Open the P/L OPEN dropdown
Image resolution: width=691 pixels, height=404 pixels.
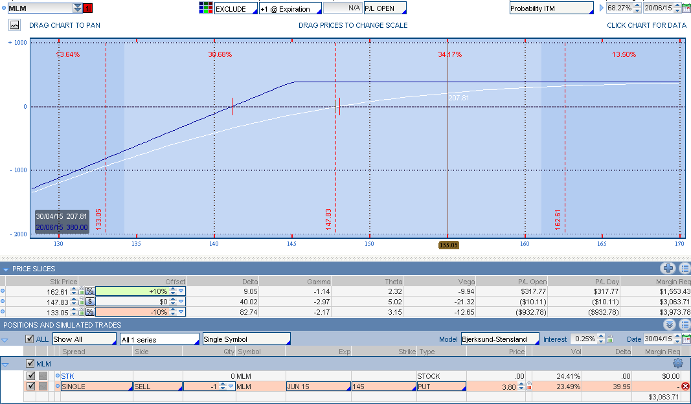click(x=385, y=8)
